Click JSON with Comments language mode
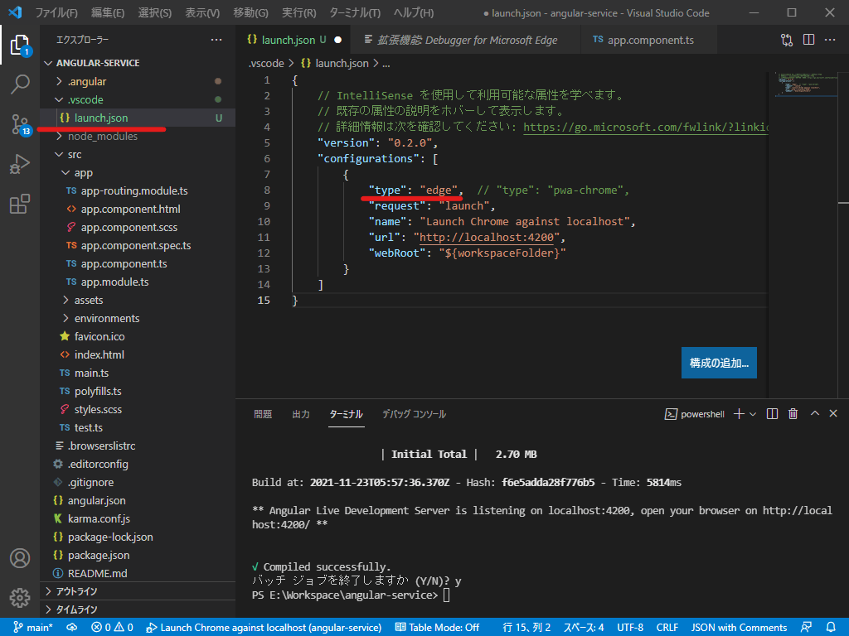This screenshot has width=849, height=636. pyautogui.click(x=739, y=628)
